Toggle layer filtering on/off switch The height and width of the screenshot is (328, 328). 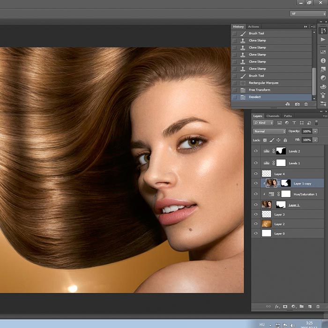coord(316,123)
